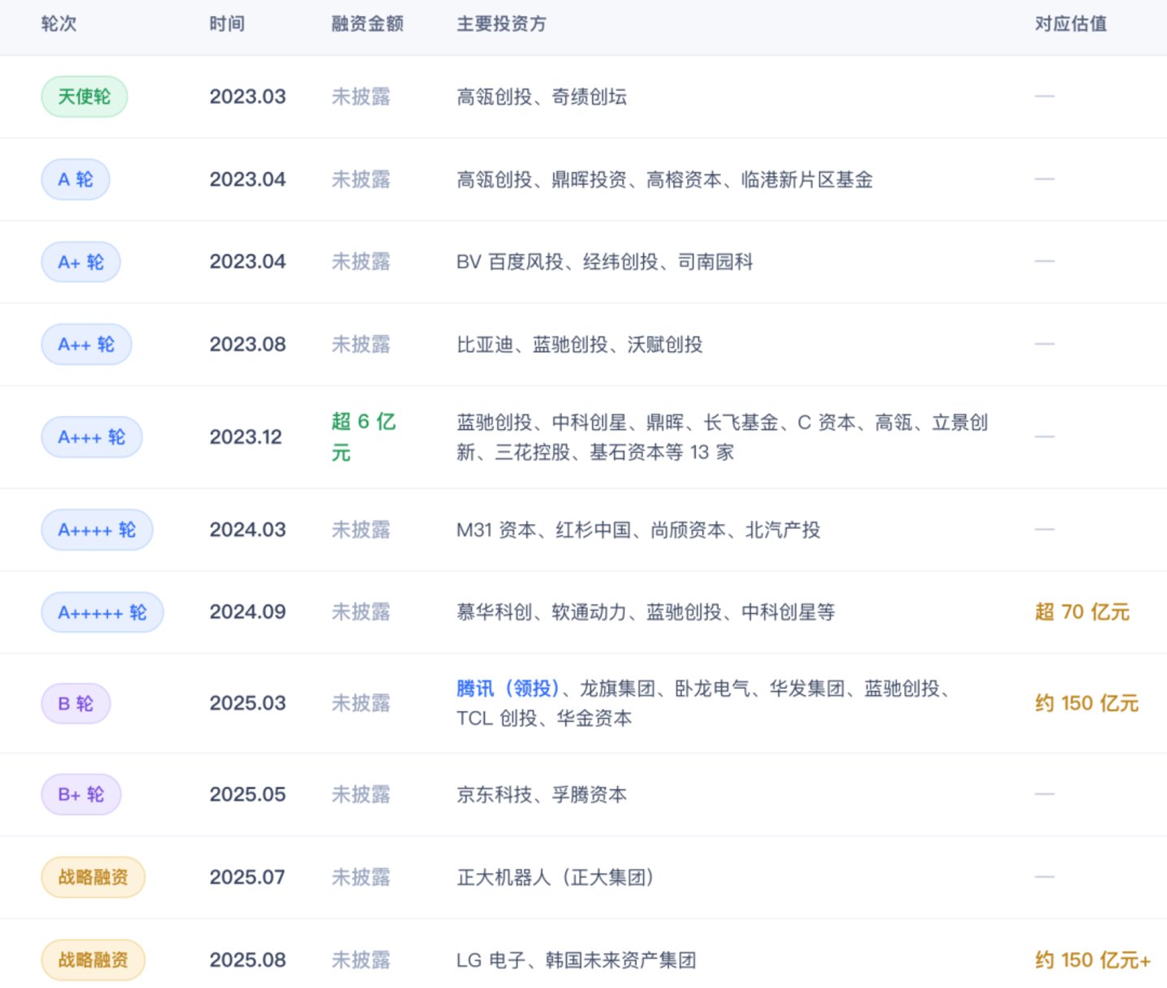
Task: Click 未披露 in the 2025.08 row
Action: coord(361,960)
